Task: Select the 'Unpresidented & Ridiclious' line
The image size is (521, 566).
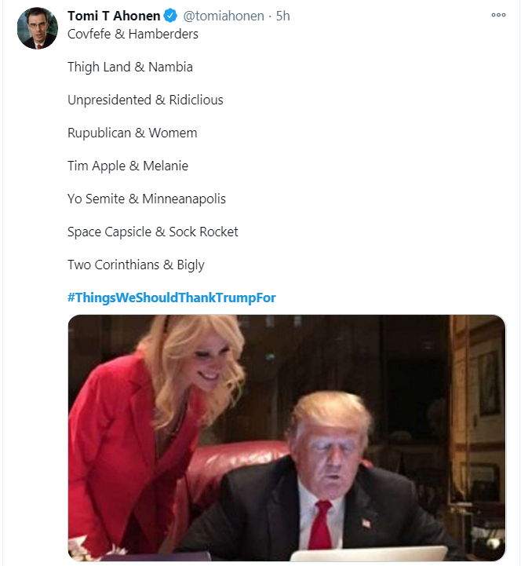Action: (145, 100)
